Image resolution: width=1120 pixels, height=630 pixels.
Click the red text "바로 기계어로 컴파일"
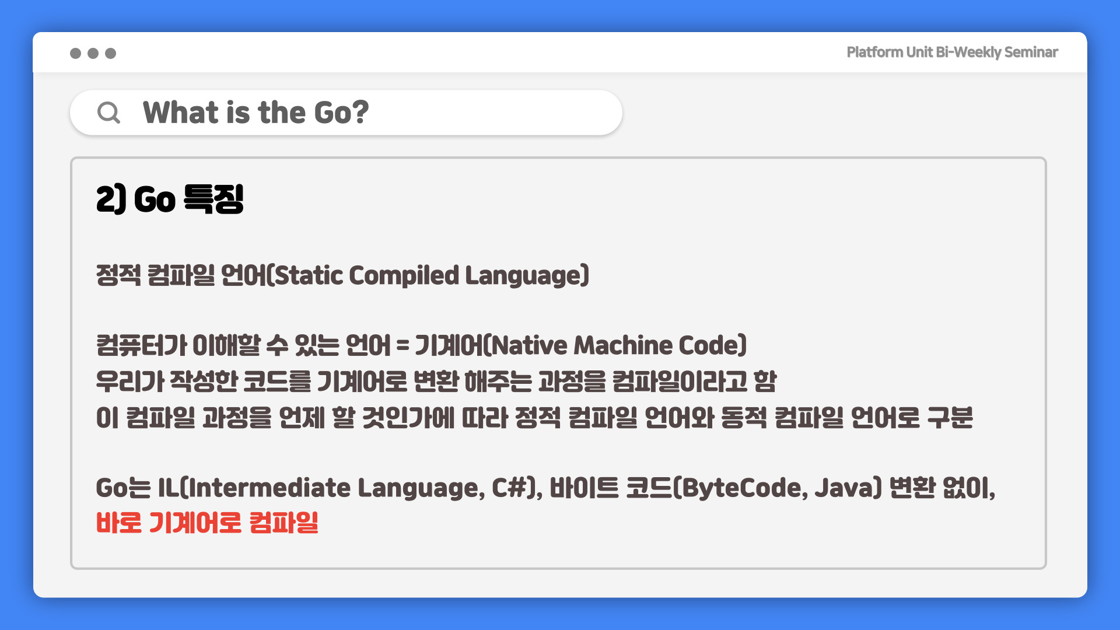click(x=207, y=523)
